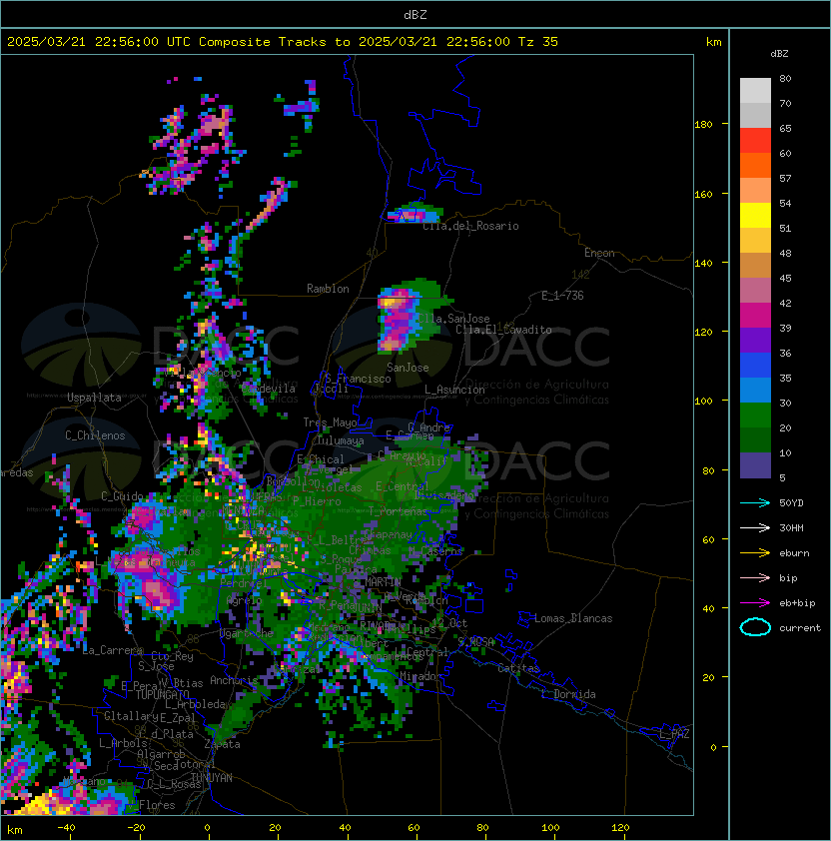Select the gray 80 dBZ color swatch
831x841 pixels.
(755, 90)
